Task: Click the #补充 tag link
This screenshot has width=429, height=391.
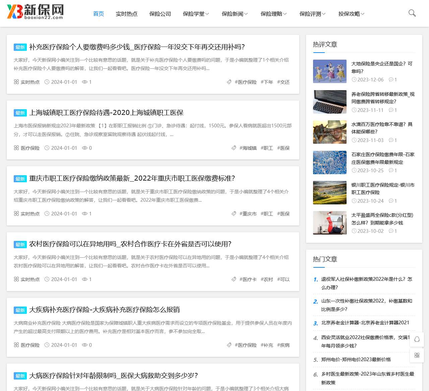Action: (267, 345)
